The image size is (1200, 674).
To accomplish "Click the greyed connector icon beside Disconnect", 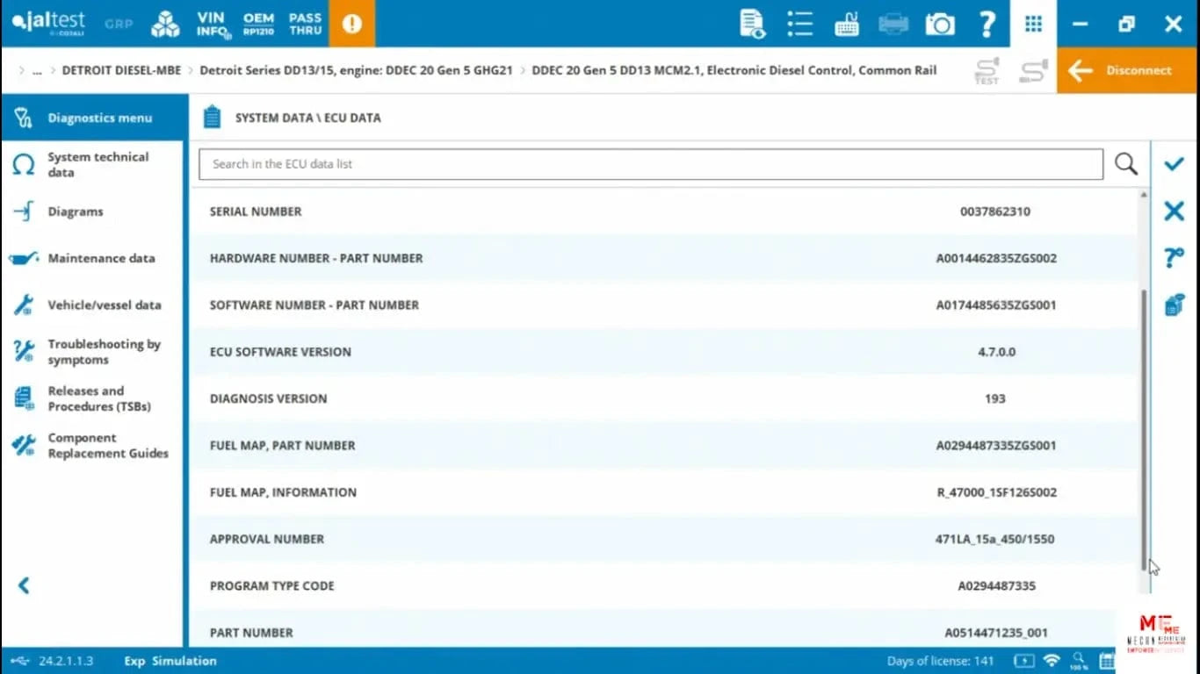I will click(x=1033, y=70).
